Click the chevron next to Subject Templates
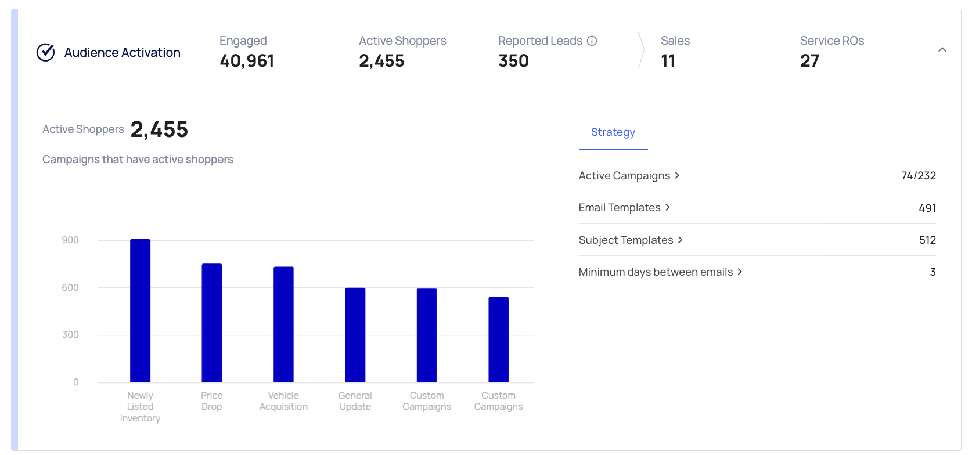 coord(680,240)
